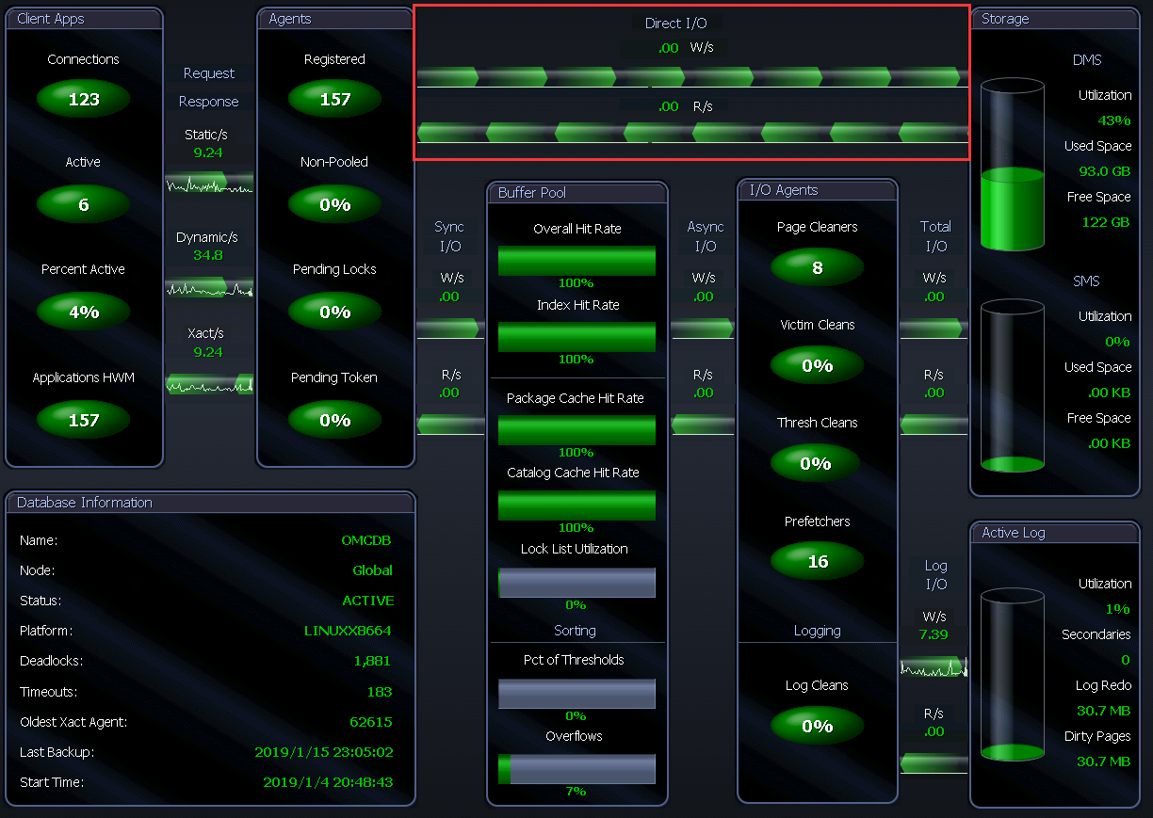
Task: Click the Active gauge showing 6
Action: [84, 204]
